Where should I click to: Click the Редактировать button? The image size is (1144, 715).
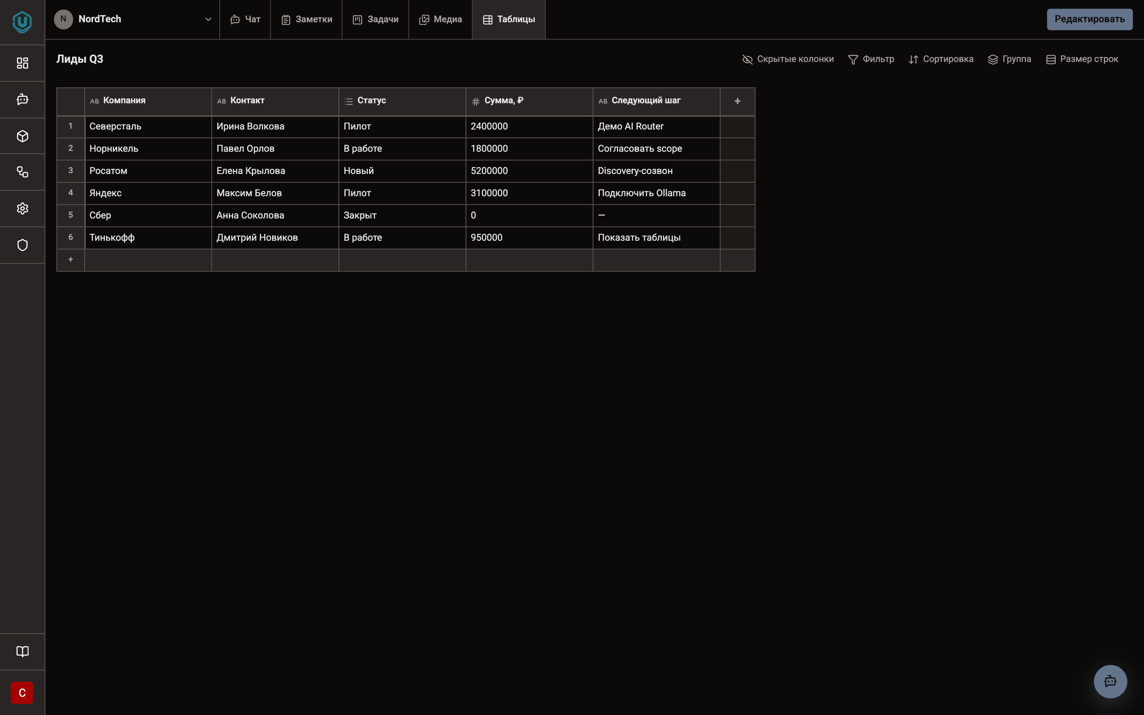coord(1090,19)
